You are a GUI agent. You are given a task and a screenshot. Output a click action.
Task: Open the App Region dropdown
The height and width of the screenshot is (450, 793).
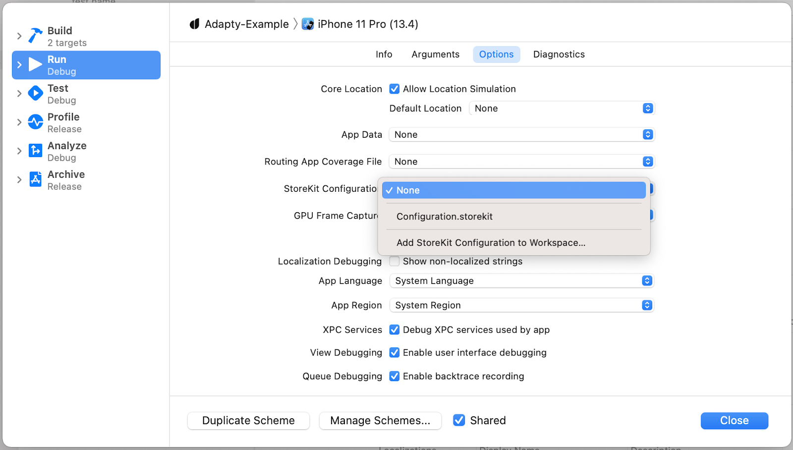(521, 305)
